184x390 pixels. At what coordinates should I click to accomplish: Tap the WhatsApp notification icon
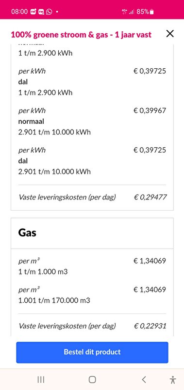tap(50, 12)
